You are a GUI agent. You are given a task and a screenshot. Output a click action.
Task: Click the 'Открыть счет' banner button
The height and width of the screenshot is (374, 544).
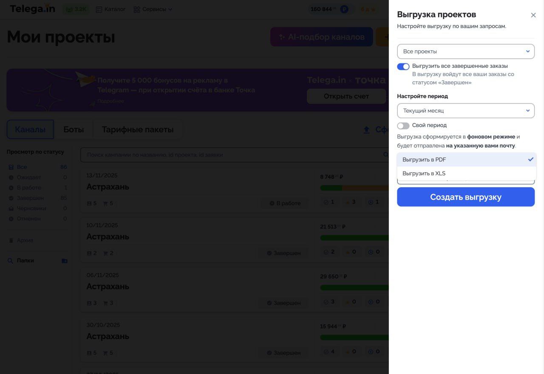coord(346,96)
